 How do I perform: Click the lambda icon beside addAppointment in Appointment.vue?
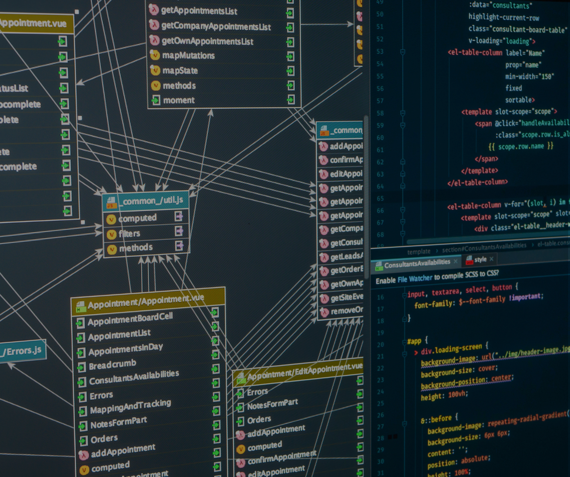click(84, 454)
